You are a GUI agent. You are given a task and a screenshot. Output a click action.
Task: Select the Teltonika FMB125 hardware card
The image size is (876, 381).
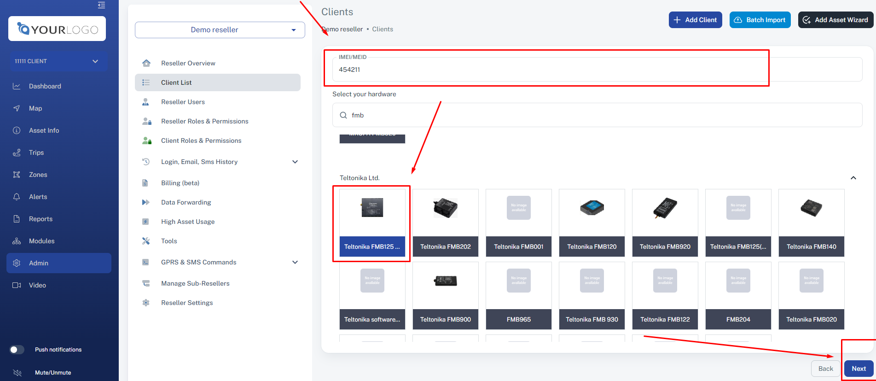372,223
